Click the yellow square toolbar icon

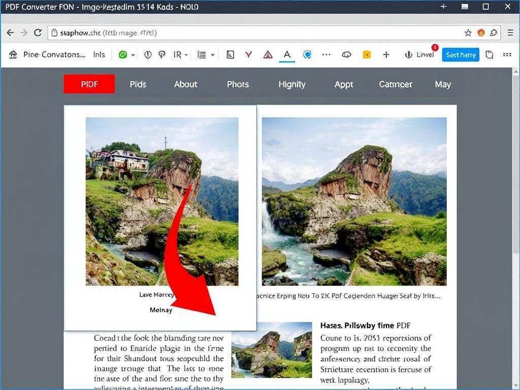click(x=367, y=55)
